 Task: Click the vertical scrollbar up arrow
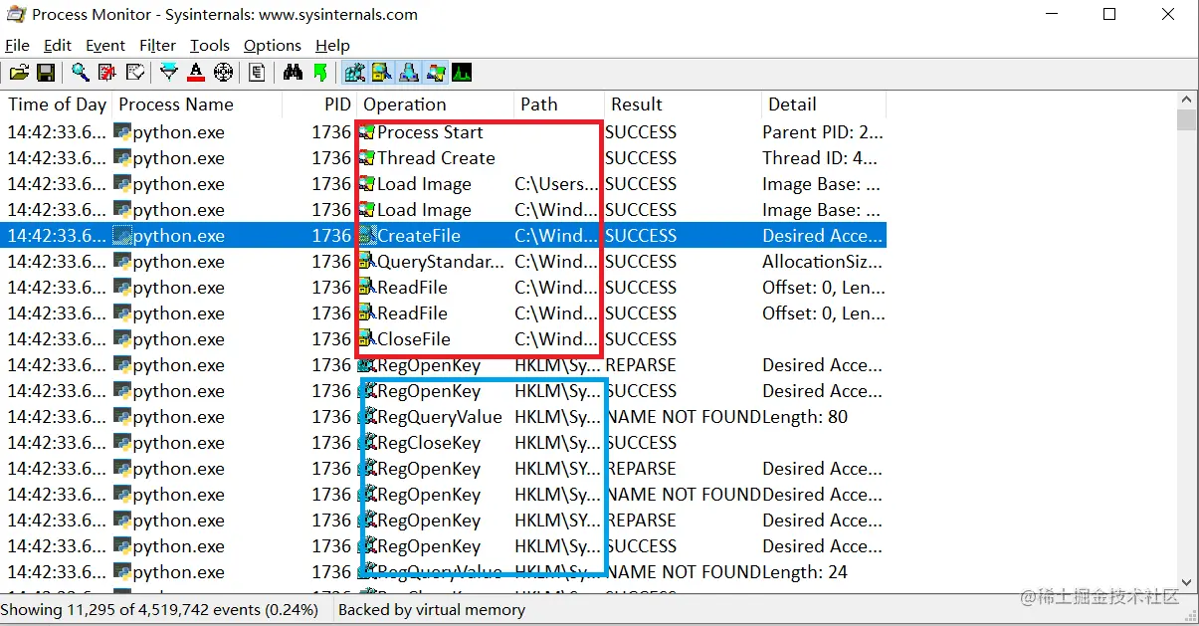1186,100
